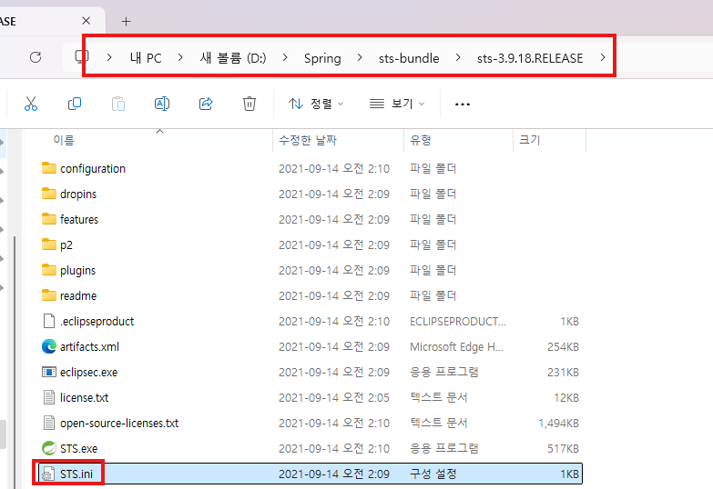The height and width of the screenshot is (489, 713).
Task: Navigate to 새 볼륨 (D:) breadcrumb
Action: pos(233,58)
